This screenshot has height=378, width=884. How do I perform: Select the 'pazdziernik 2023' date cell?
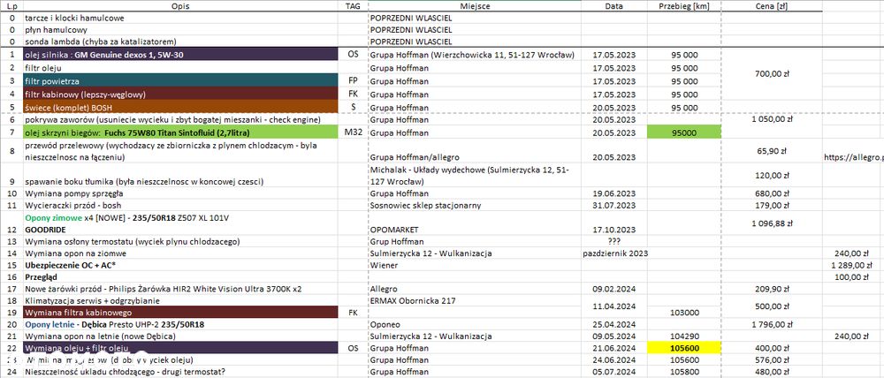point(614,253)
